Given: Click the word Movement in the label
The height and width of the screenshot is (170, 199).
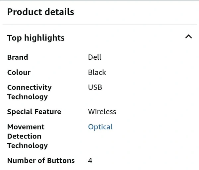Looking at the screenshot, I should (x=26, y=127).
